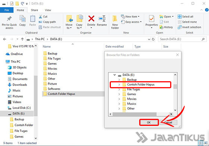Collapse the ribbon with the caret
The image size is (209, 146).
coord(202,10)
